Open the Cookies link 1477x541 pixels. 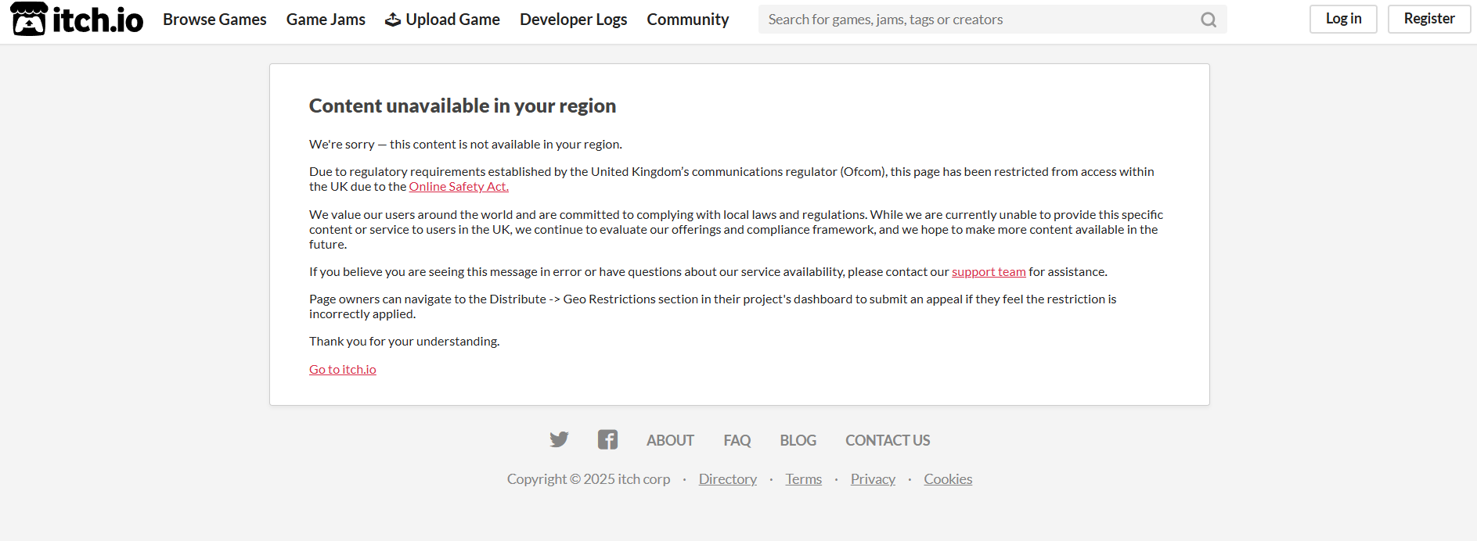(x=948, y=479)
